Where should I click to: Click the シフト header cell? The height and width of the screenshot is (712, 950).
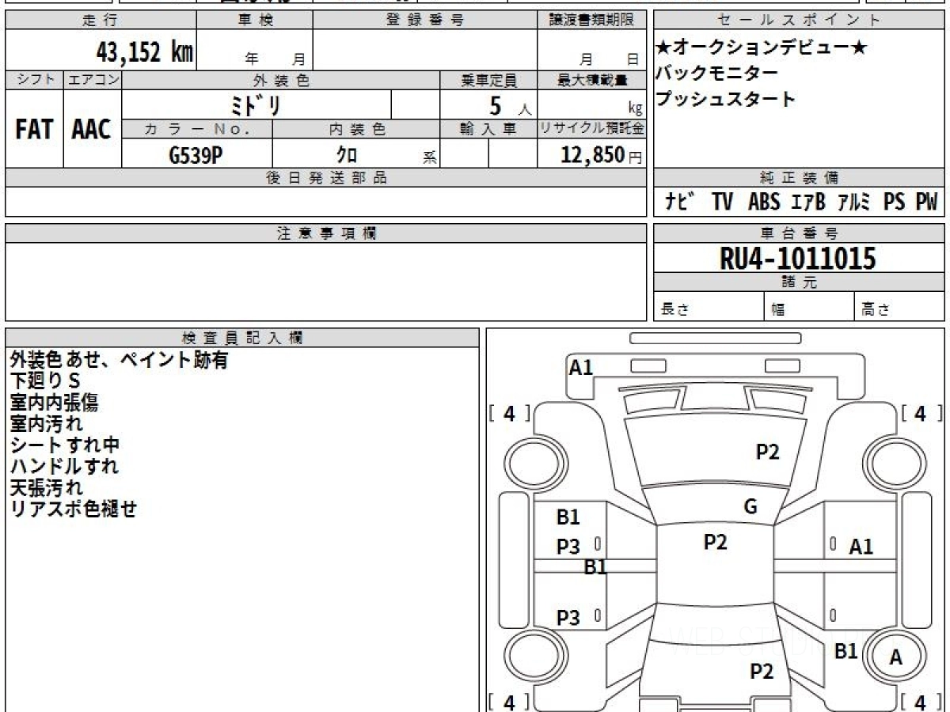[34, 80]
